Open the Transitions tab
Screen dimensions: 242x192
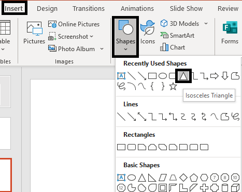pos(89,8)
